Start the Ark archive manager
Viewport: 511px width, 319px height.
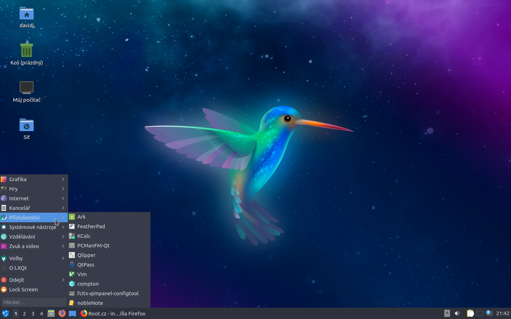(x=81, y=217)
